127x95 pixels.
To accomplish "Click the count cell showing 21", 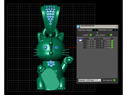I will 102,41.
